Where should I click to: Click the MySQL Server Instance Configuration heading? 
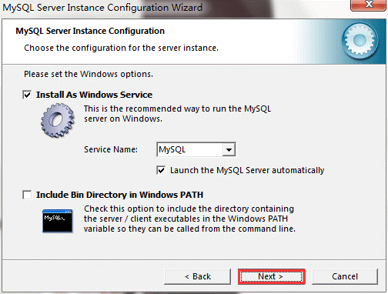pos(90,31)
